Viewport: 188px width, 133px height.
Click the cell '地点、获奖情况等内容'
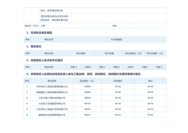[56, 10]
